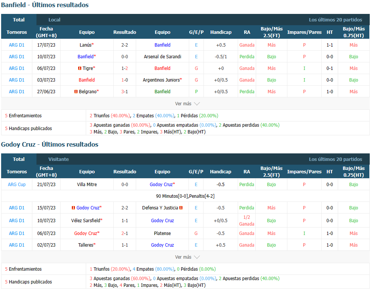Switch to Local tab in Banfield table
This screenshot has width=372, height=291.
tap(54, 20)
